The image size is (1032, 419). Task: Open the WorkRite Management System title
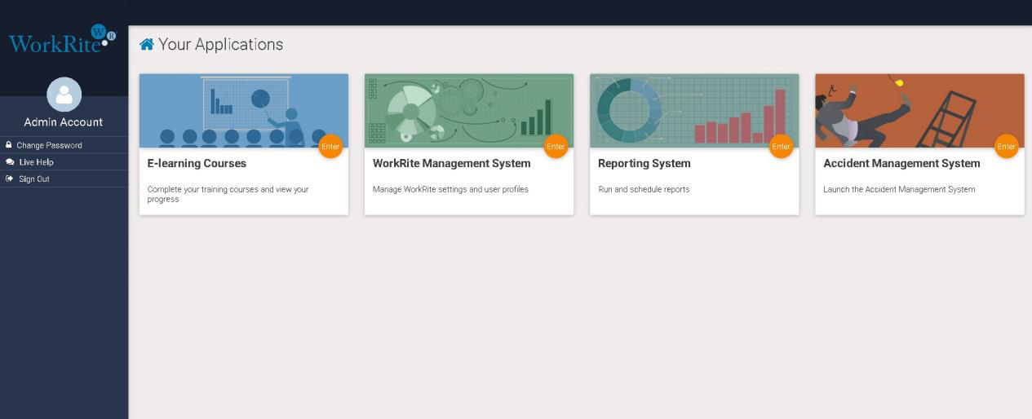pyautogui.click(x=451, y=164)
